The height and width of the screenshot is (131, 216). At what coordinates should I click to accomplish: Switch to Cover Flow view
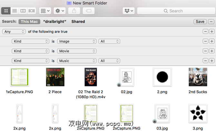(x=32, y=11)
